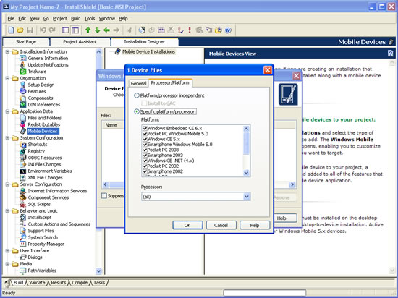Image resolution: width=398 pixels, height=298 pixels.
Task: Open the File menu
Action: 11,19
